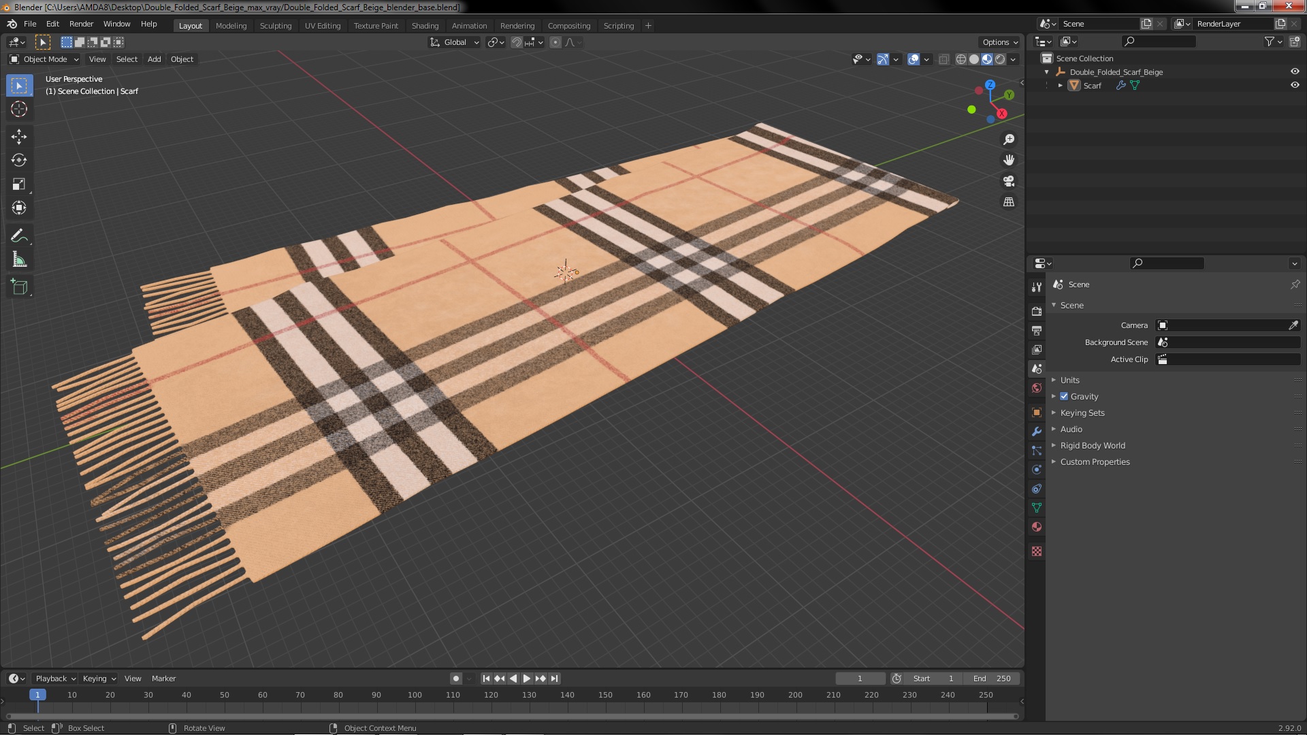This screenshot has height=735, width=1307.
Task: Expand the Rigid Body World panel
Action: pyautogui.click(x=1092, y=445)
